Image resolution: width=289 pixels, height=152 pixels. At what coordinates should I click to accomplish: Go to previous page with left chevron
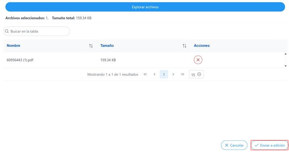[x=155, y=74]
